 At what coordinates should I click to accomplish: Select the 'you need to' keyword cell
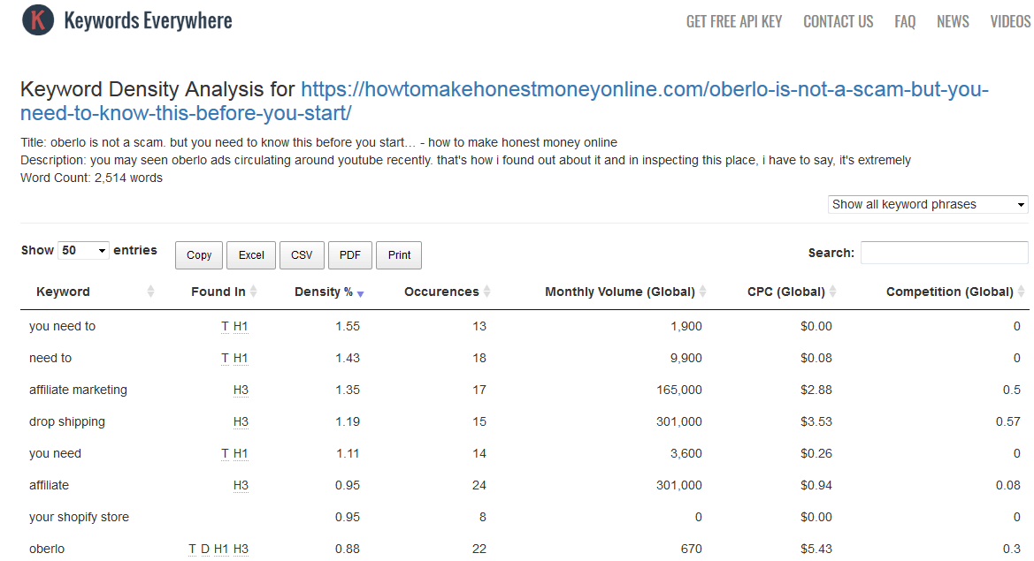pyautogui.click(x=62, y=326)
